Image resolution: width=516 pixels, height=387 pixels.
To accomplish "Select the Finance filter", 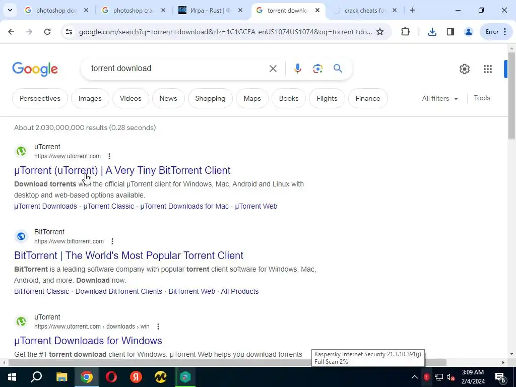I will coord(368,98).
